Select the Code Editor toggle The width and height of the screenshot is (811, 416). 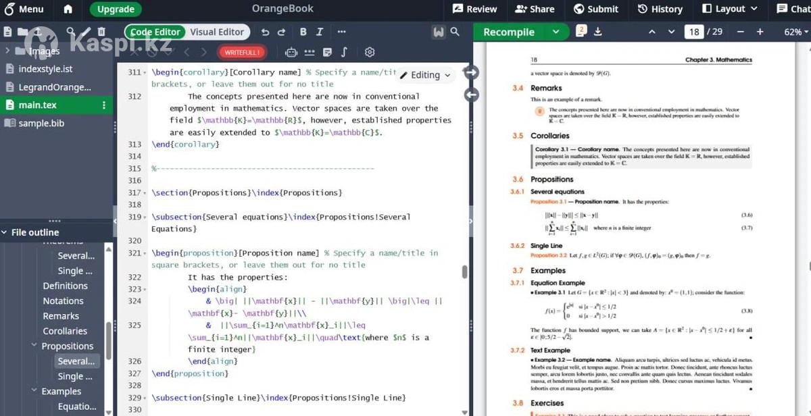(155, 32)
